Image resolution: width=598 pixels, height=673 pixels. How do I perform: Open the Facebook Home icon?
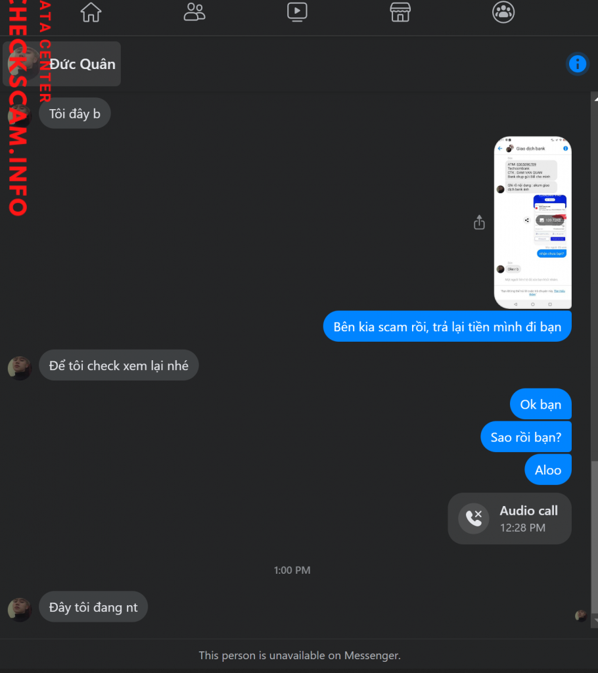[x=91, y=12]
